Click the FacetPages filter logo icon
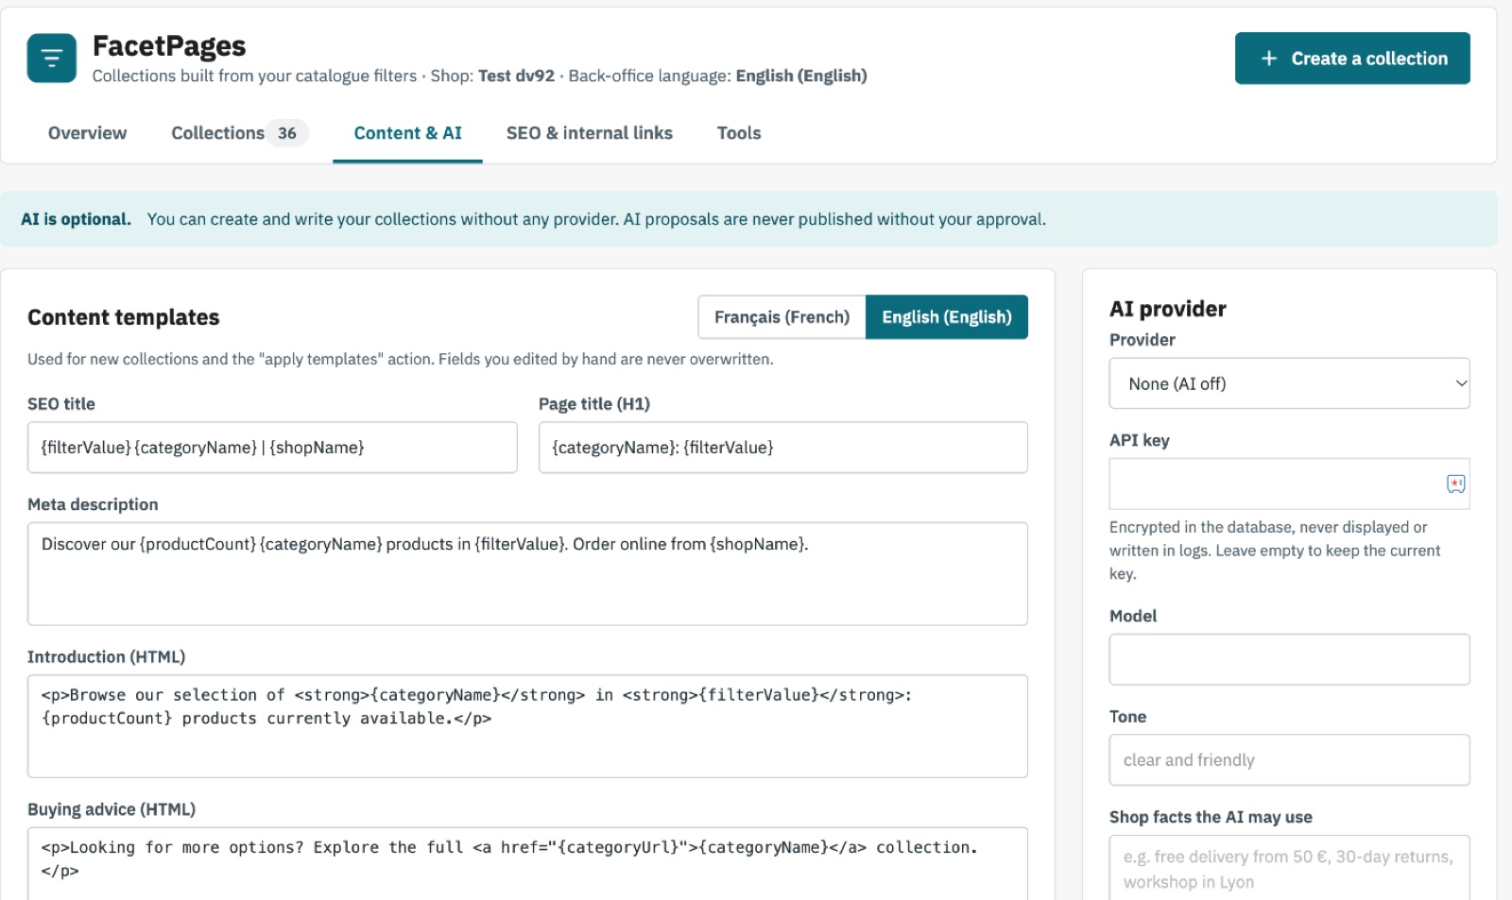This screenshot has height=900, width=1512. click(x=52, y=58)
